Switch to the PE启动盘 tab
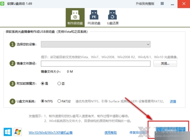 click(x=94, y=18)
